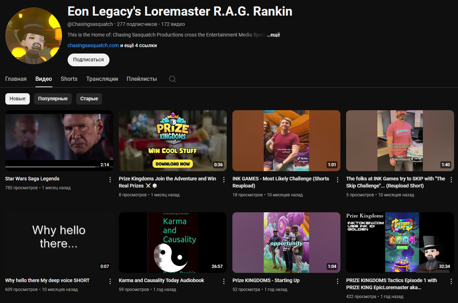This screenshot has height=303, width=458.
Task: Open options menu for INK GAMES Most Likely Challenge
Action: point(338,180)
